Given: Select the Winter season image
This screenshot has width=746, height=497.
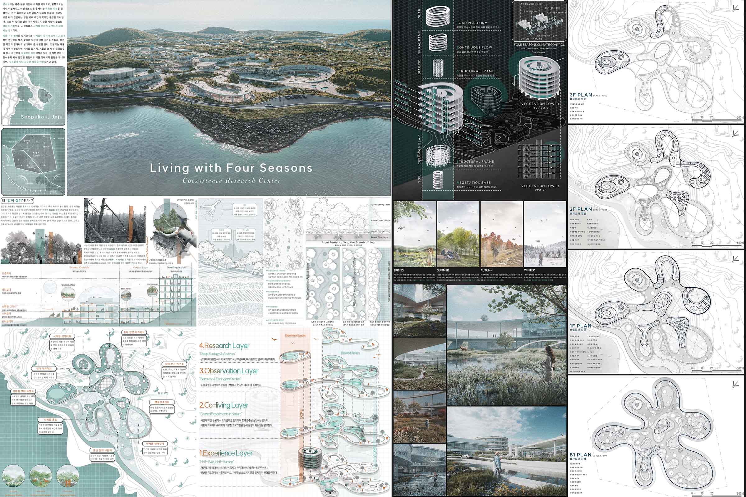Looking at the screenshot, I should (545, 234).
